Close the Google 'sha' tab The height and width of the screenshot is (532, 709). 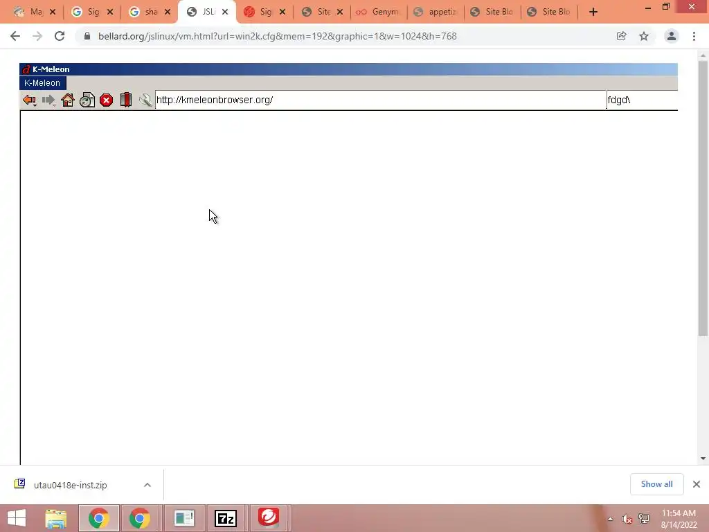168,12
